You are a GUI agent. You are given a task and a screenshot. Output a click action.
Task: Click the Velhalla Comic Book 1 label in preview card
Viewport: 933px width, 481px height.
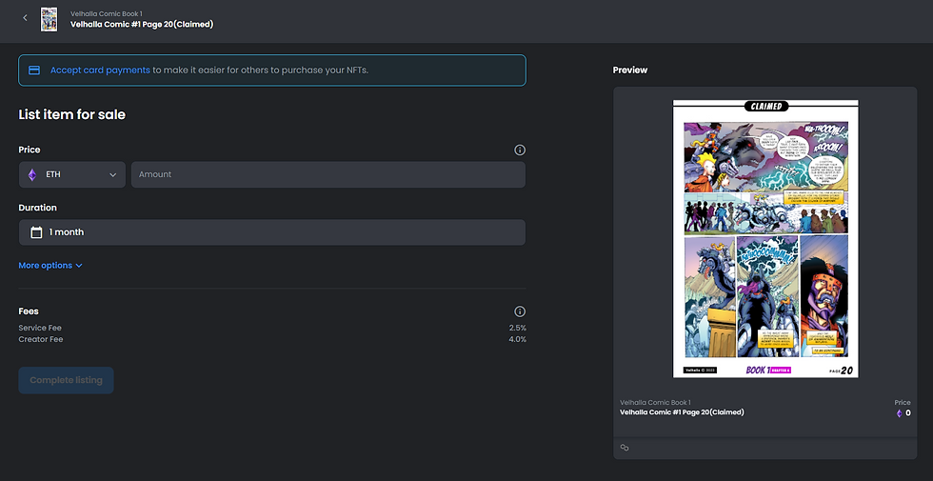click(655, 402)
